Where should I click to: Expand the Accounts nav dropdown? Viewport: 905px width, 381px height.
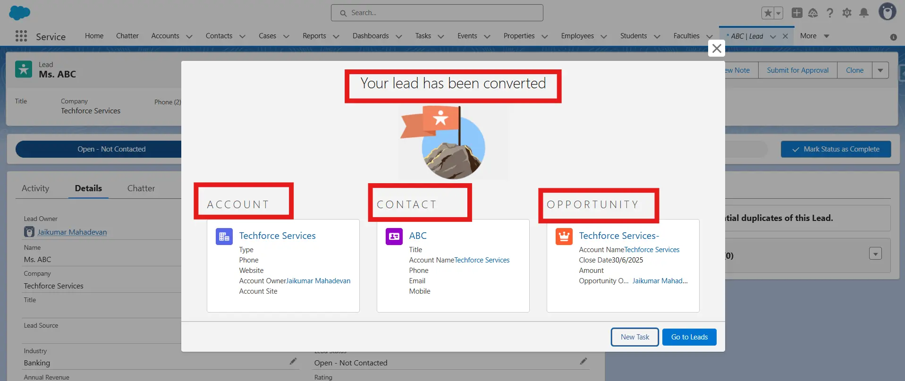189,36
